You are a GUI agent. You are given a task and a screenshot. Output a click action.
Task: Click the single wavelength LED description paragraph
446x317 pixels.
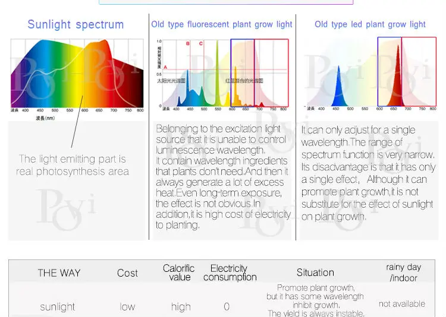368,173
